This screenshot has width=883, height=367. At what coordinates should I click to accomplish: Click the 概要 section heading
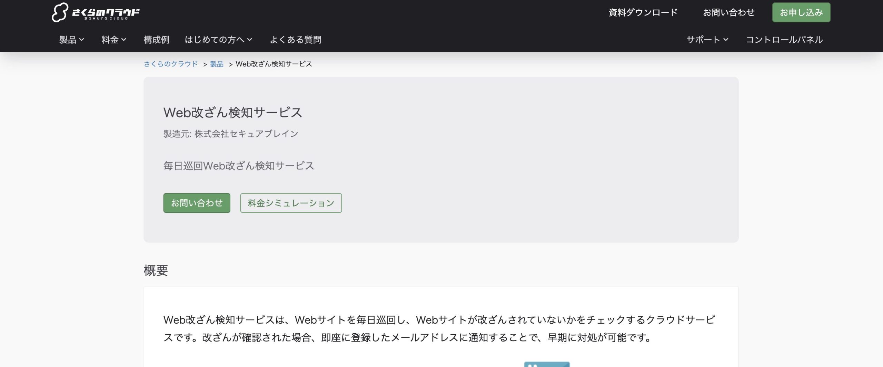click(156, 271)
